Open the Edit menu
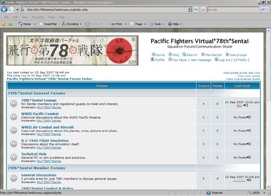Image resolution: width=271 pixels, height=196 pixels. pyautogui.click(x=15, y=17)
